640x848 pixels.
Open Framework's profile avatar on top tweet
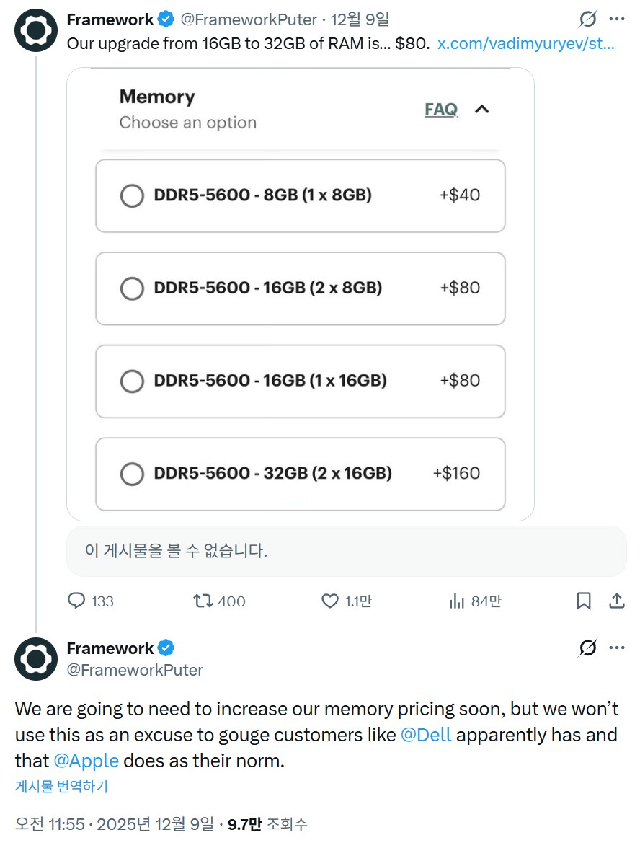click(35, 30)
